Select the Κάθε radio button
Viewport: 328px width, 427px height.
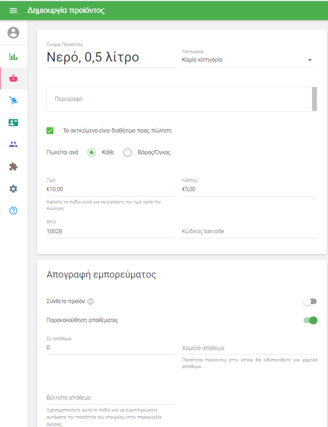pos(92,153)
